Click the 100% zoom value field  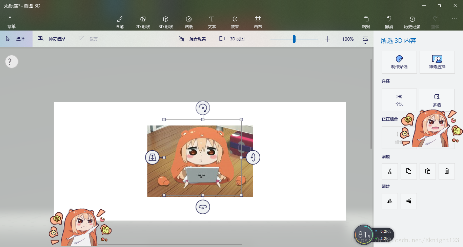click(348, 39)
